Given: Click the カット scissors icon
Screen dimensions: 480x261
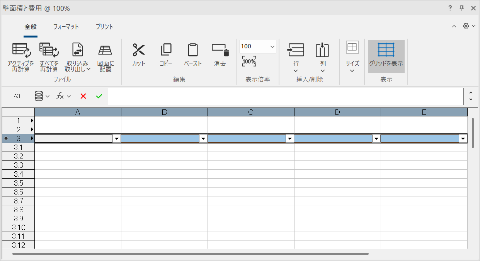Looking at the screenshot, I should pos(138,50).
